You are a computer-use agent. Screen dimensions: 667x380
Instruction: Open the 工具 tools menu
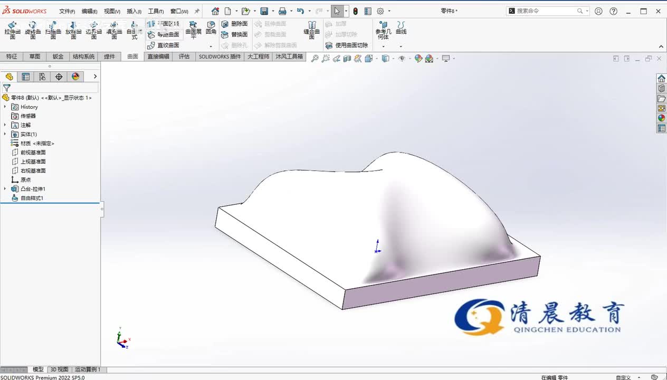[x=156, y=11]
